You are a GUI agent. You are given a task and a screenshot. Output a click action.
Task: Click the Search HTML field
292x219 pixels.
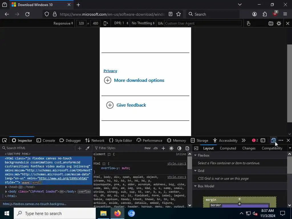pos(38,148)
